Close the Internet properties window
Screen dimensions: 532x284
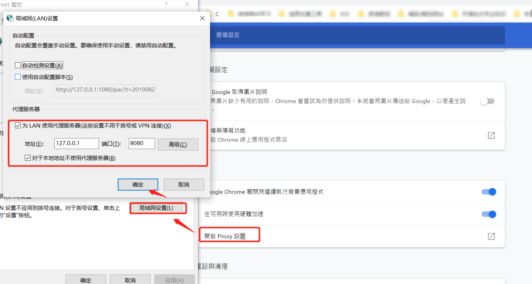click(187, 4)
